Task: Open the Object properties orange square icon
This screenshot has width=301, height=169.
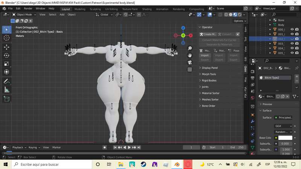Action: (x=252, y=115)
